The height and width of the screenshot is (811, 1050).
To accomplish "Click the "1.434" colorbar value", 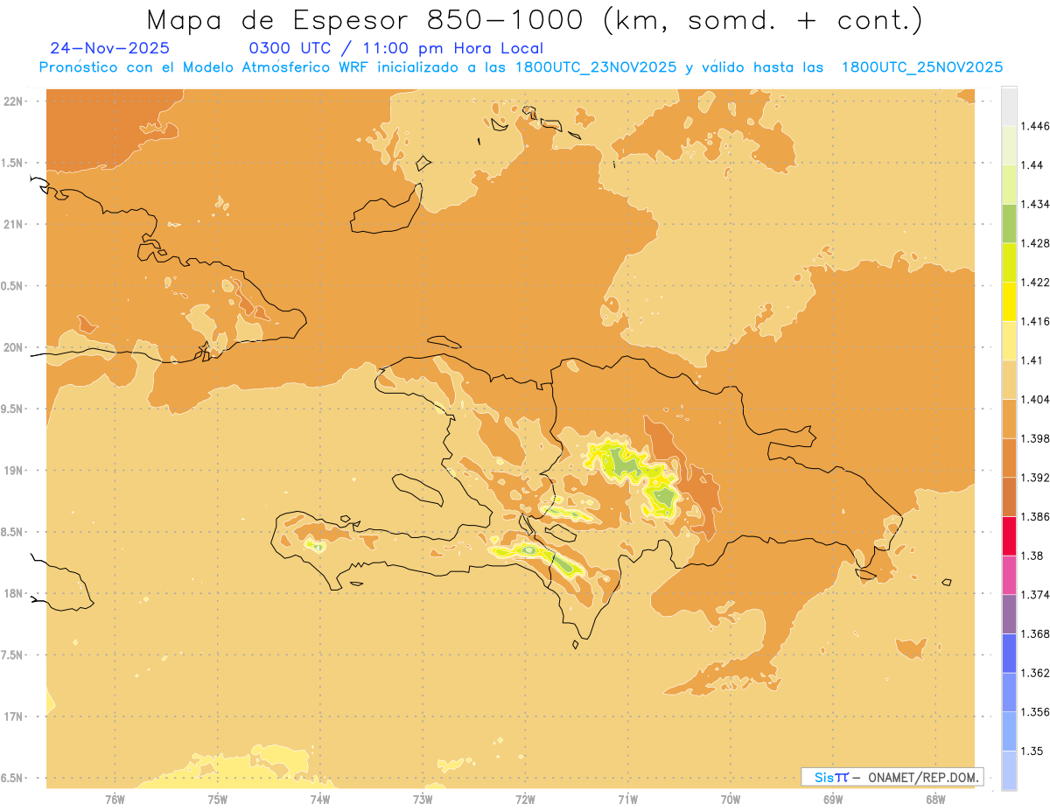I will tap(1035, 204).
